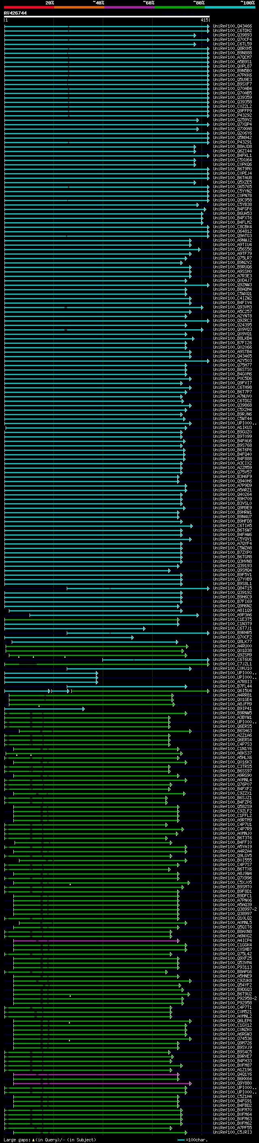Click hit label UniRef100_Q8LK77

(x=232, y=641)
